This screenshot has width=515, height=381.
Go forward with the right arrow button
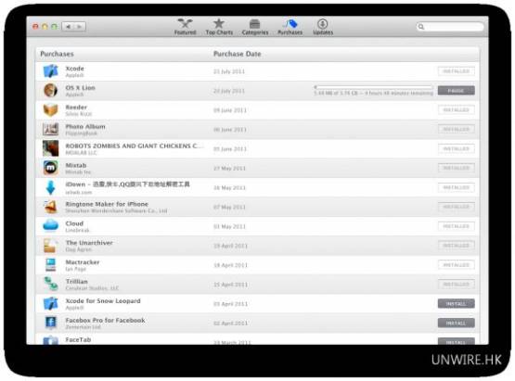(x=80, y=27)
